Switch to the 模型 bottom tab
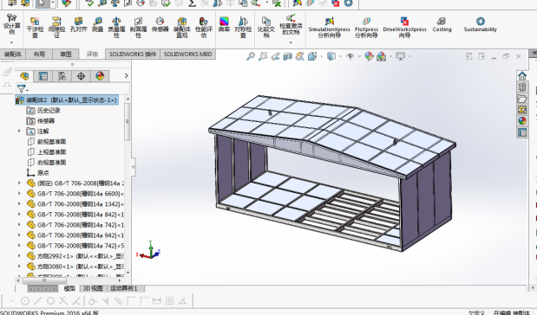The width and height of the screenshot is (537, 315). click(69, 288)
